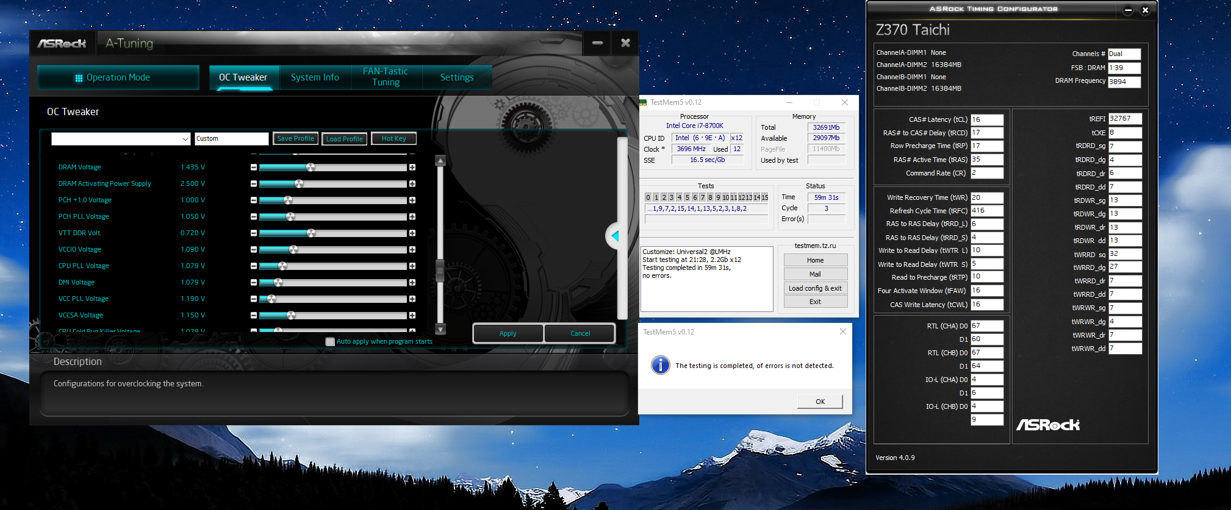The image size is (1231, 510).
Task: Click the ChannelA-DIMM2 16384MB entry
Action: [919, 65]
